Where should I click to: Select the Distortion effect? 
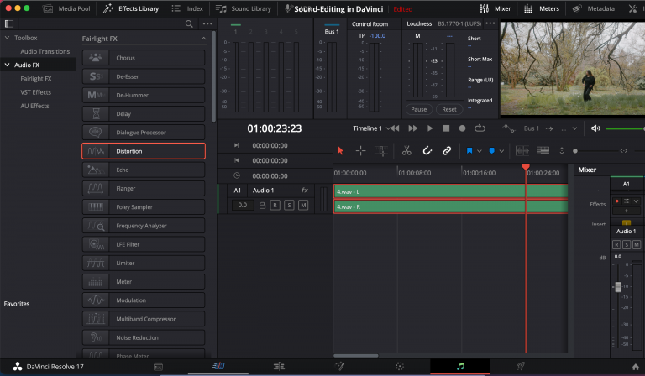click(144, 151)
